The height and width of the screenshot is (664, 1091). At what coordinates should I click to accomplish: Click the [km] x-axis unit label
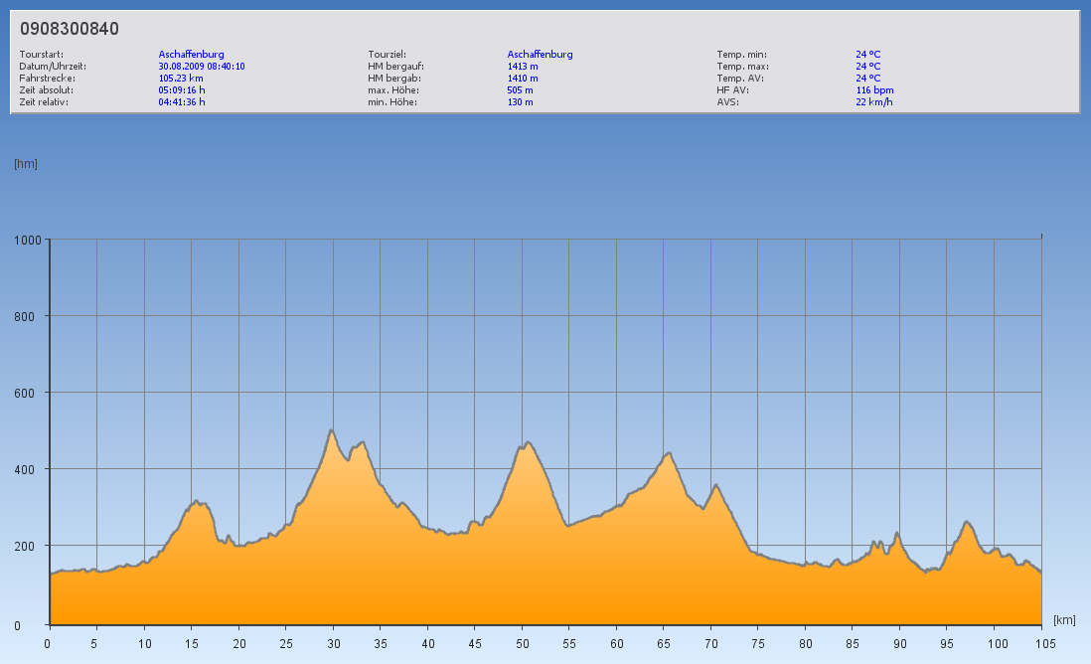point(1064,620)
